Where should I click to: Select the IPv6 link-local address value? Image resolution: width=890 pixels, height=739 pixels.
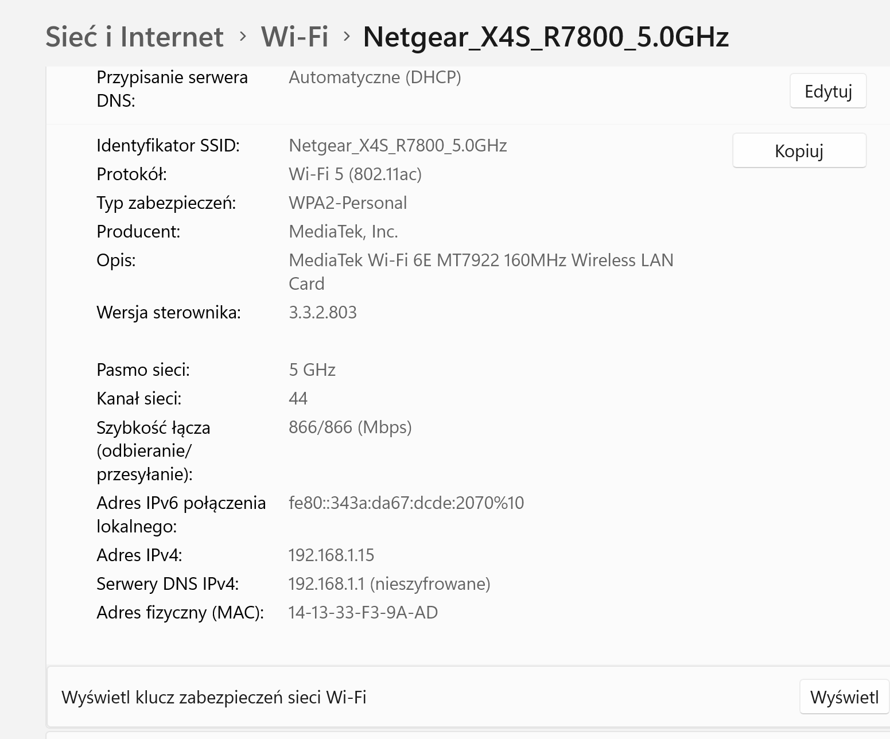(406, 503)
